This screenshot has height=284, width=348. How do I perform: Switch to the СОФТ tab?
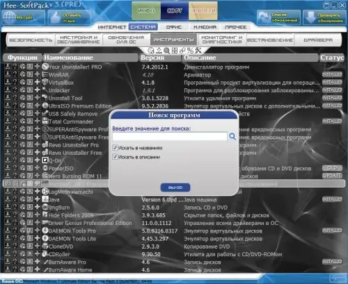(175, 11)
